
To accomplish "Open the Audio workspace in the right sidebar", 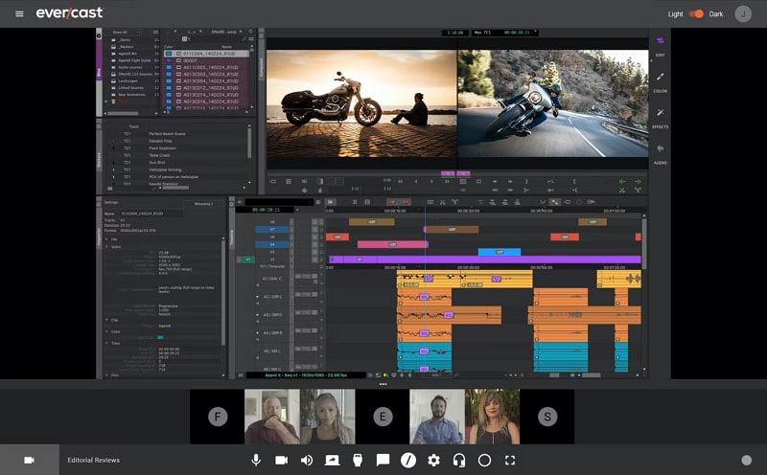I will click(660, 153).
